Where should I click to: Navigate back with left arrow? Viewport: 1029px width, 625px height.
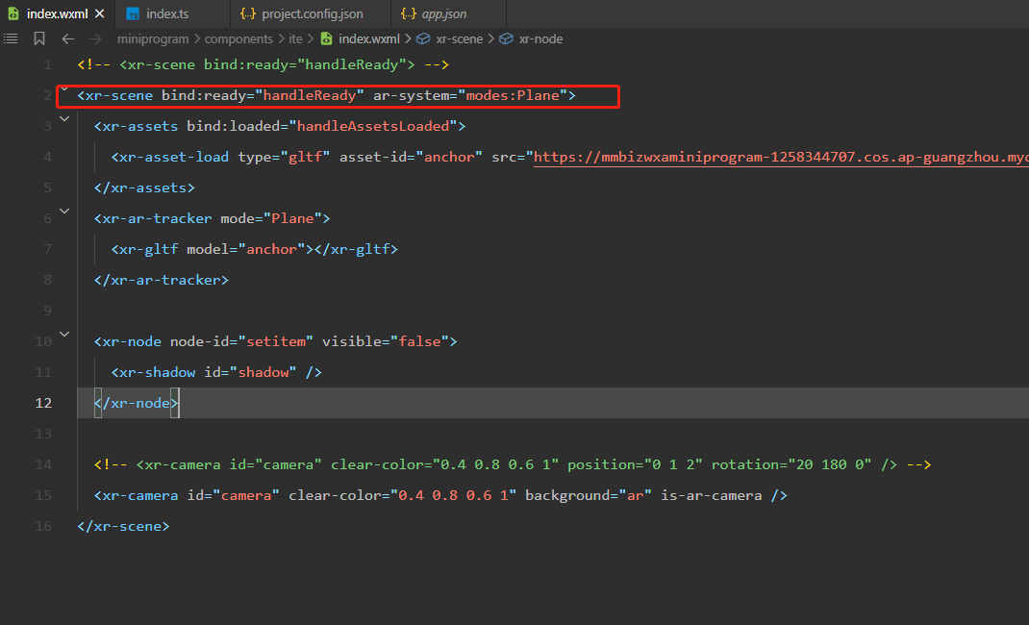tap(68, 38)
